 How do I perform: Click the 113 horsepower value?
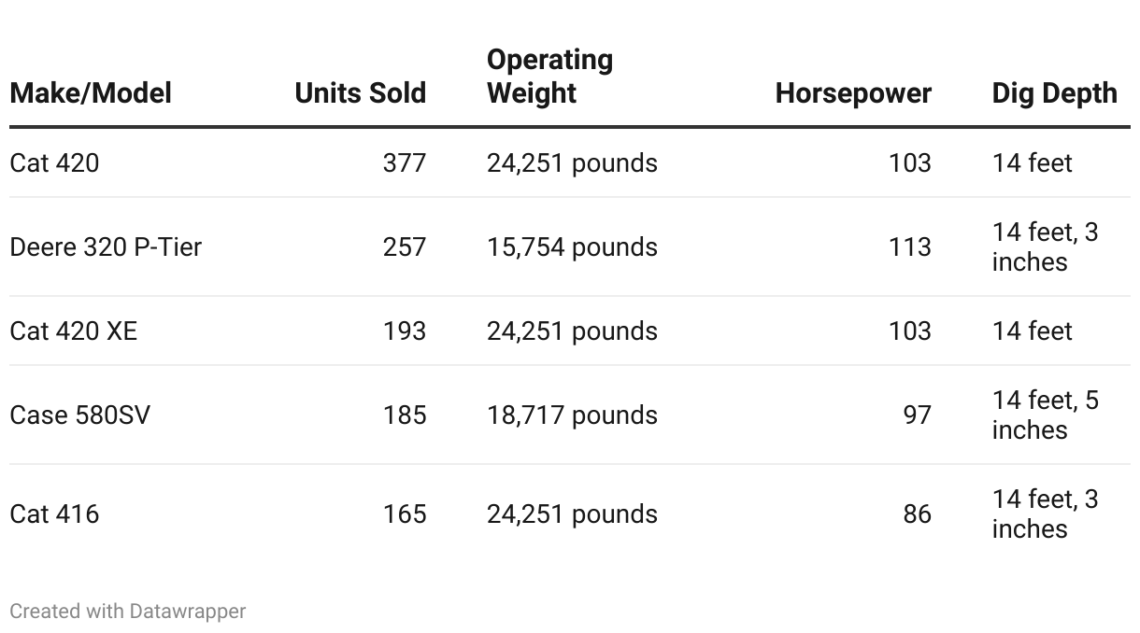910,247
